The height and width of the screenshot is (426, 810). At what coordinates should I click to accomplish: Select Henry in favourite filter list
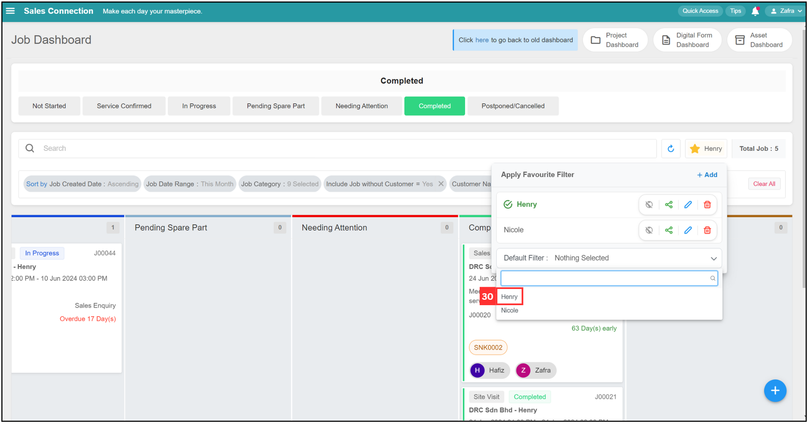click(526, 204)
